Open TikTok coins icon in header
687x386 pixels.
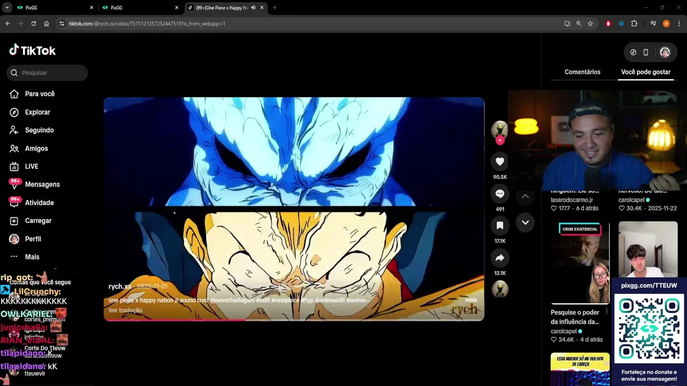point(633,53)
